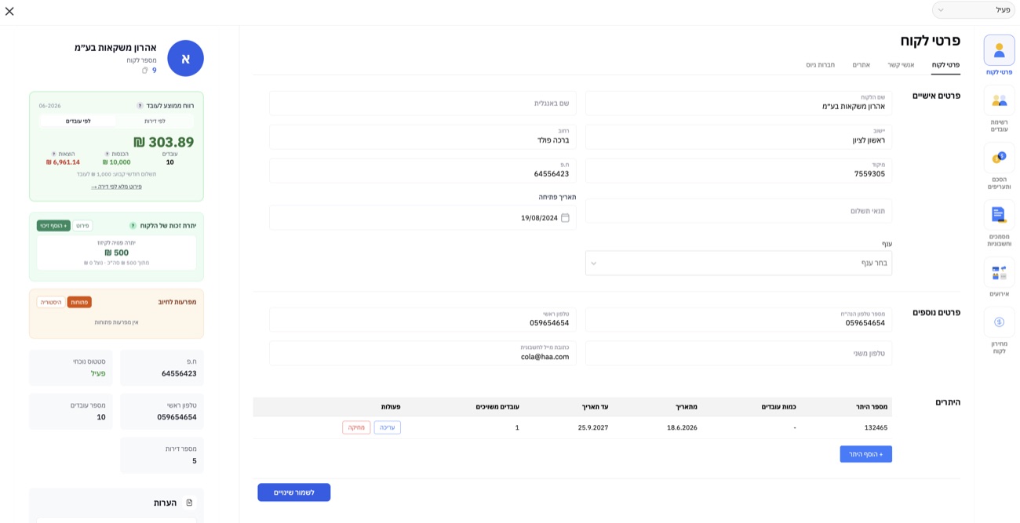Click the תנאי תשלום input field

pyautogui.click(x=738, y=211)
